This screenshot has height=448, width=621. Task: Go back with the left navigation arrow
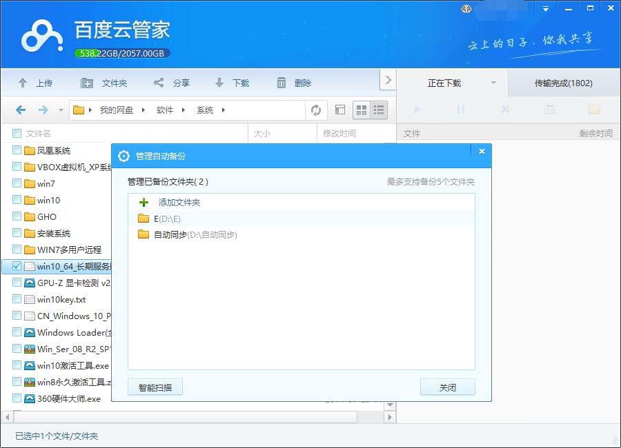pos(21,110)
